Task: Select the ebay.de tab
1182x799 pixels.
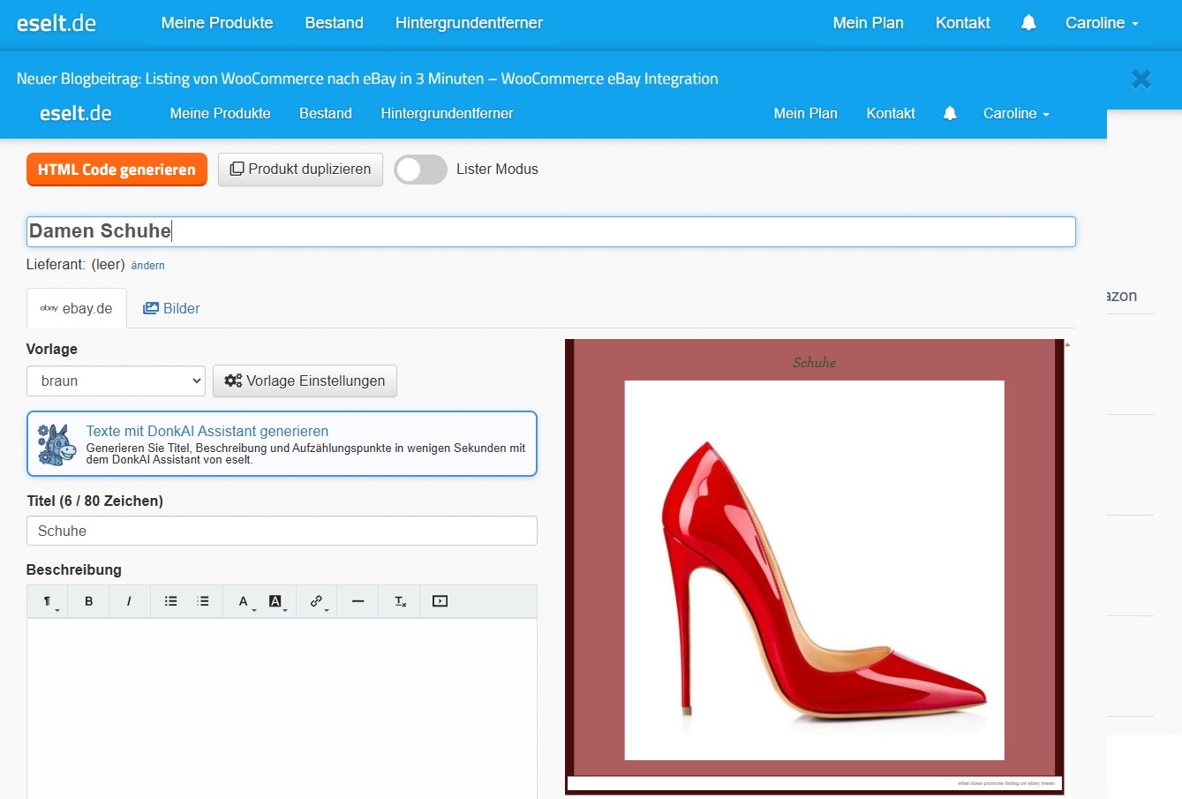Action: tap(77, 309)
